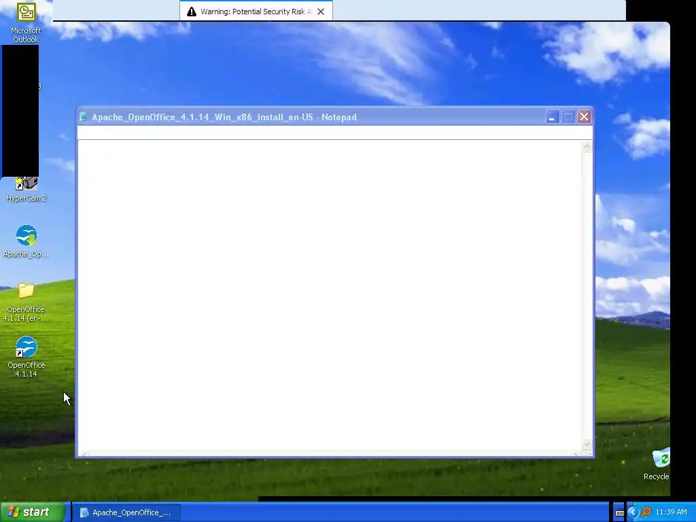Expand hidden tray icons with the arrow
The image size is (696, 522).
coord(633,512)
